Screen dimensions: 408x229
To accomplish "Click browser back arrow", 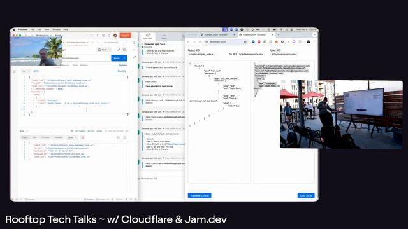I will click(x=189, y=41).
